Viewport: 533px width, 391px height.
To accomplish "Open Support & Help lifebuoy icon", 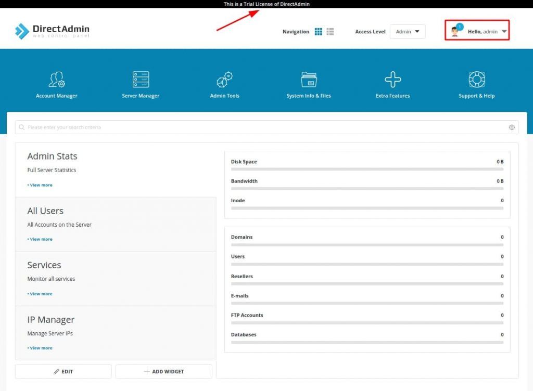I will [x=477, y=80].
